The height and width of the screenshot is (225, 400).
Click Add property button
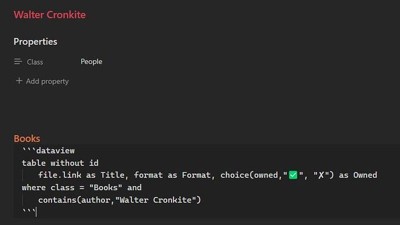pos(42,81)
